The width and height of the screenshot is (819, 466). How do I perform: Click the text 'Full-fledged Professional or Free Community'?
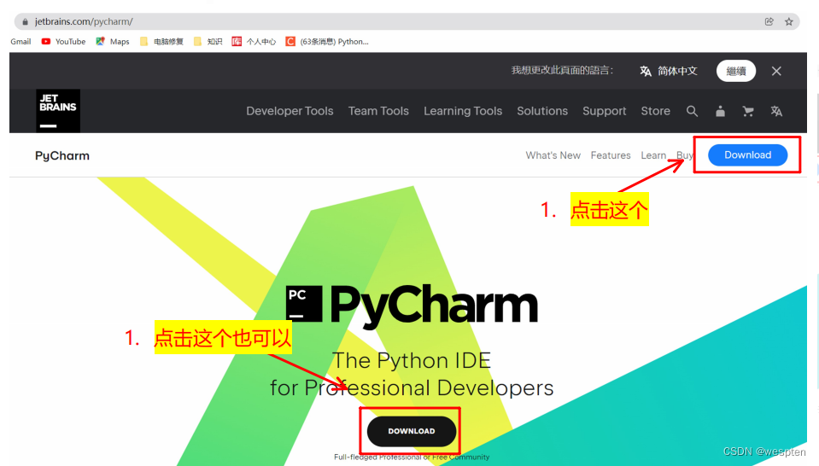(412, 457)
